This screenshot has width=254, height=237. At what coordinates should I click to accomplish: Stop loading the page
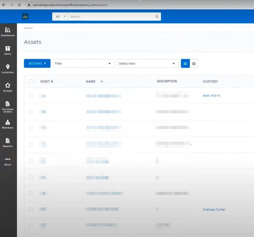point(19,5)
